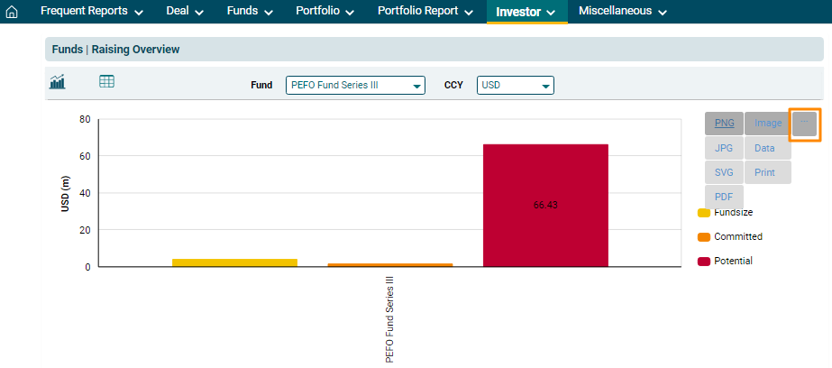
Task: Open the Deal menu
Action: pyautogui.click(x=185, y=12)
